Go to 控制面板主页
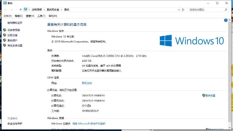The width and height of the screenshot is (233, 131). coord(15,23)
